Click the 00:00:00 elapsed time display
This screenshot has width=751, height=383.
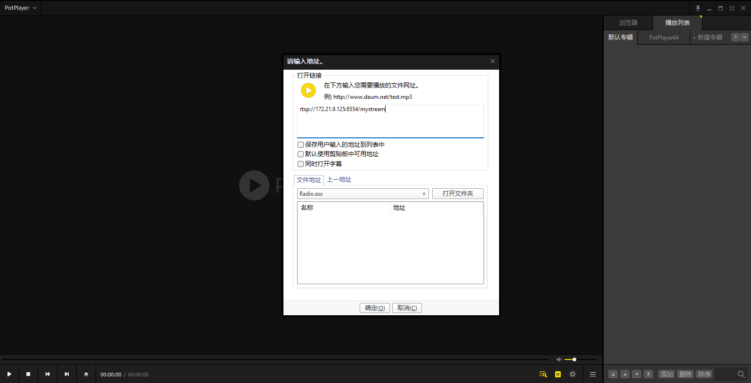pyautogui.click(x=111, y=375)
